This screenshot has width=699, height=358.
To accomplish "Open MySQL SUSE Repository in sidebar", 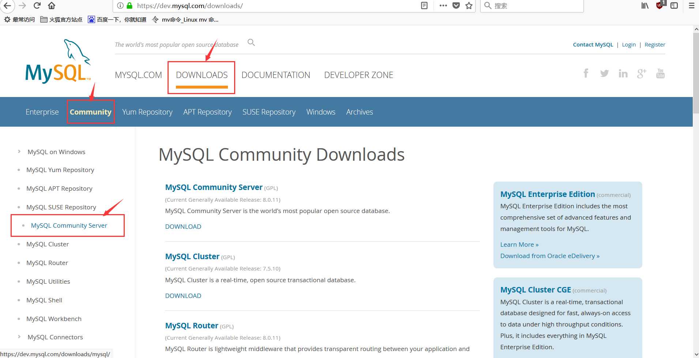I will pyautogui.click(x=61, y=207).
